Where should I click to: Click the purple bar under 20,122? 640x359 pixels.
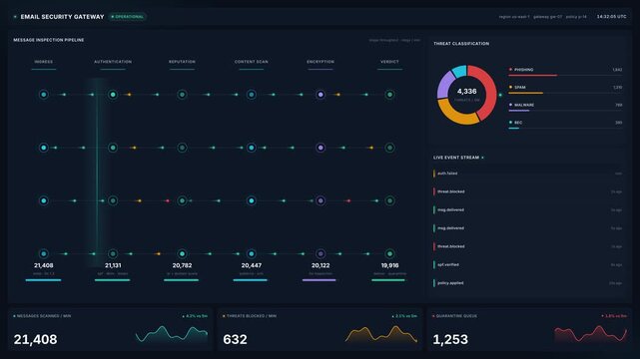click(x=320, y=280)
